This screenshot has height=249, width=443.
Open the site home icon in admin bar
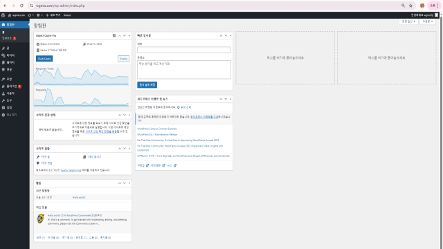[9, 15]
